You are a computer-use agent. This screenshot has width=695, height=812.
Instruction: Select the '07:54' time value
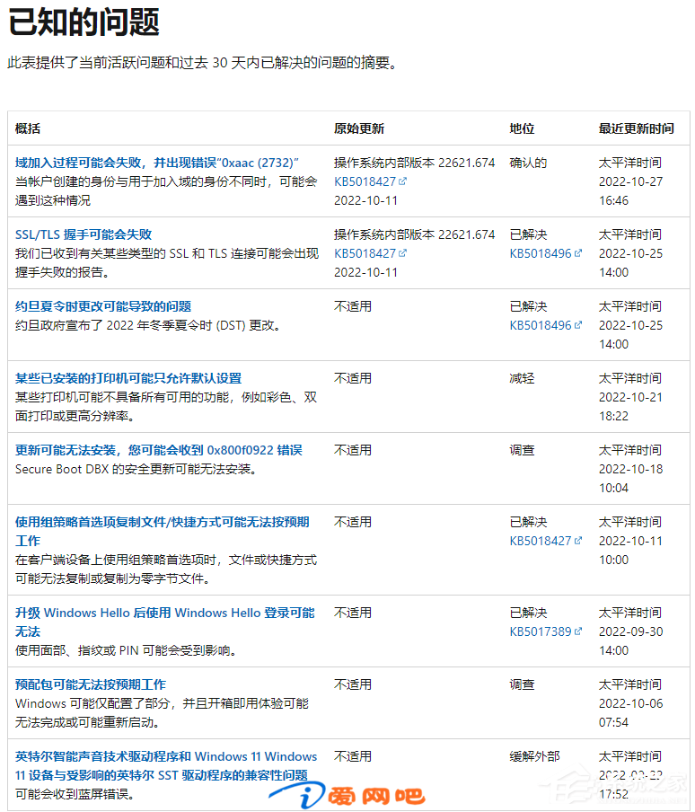(x=614, y=722)
